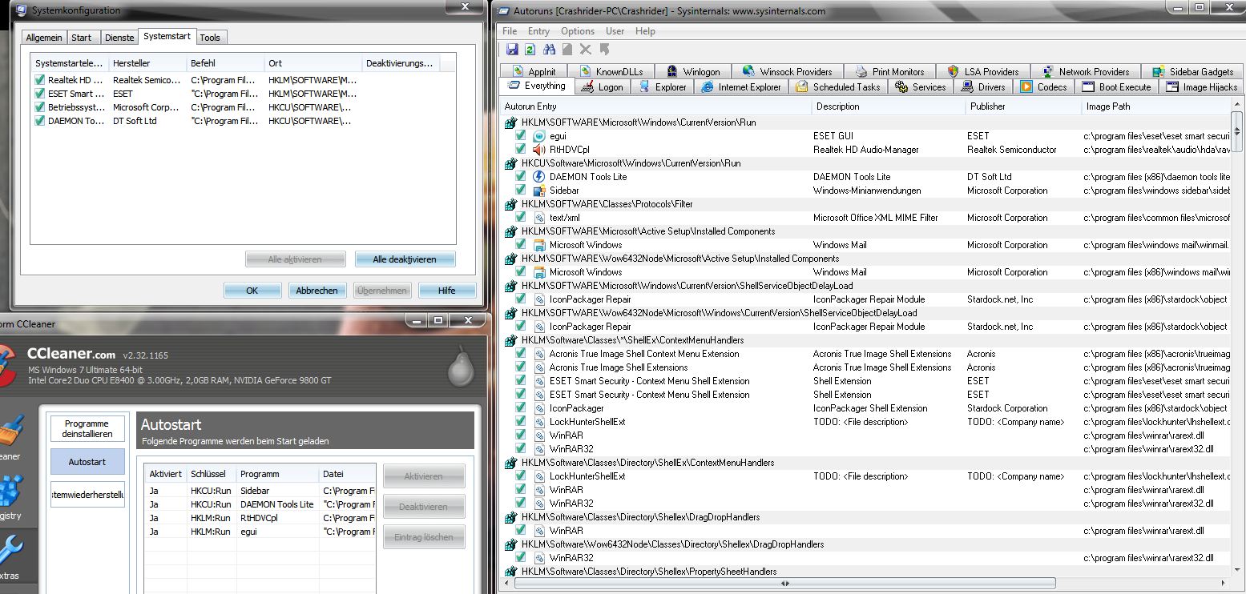Click the RtHDVCpl speaker icon in Autoruns
This screenshot has height=594, width=1246.
[539, 150]
